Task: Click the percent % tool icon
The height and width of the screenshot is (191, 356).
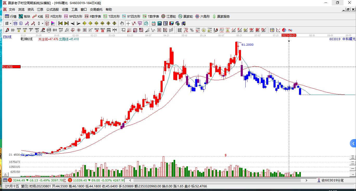Action: pos(192,30)
